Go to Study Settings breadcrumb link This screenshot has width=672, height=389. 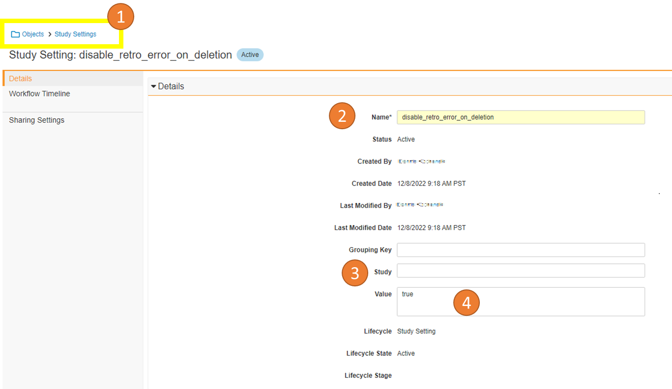pos(75,34)
